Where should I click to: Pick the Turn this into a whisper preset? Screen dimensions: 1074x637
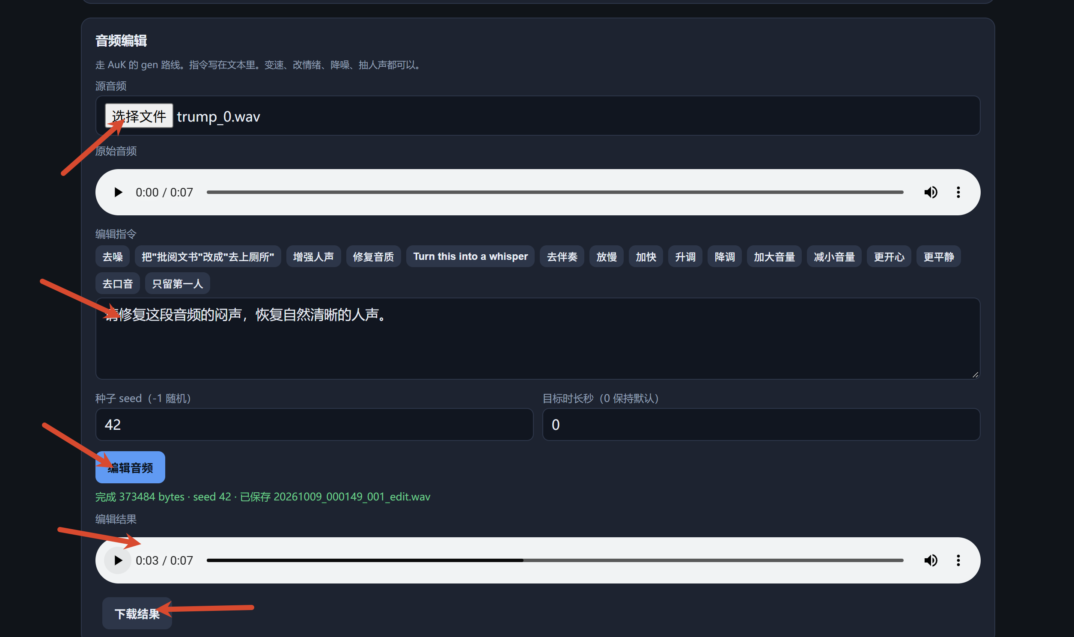(x=470, y=257)
